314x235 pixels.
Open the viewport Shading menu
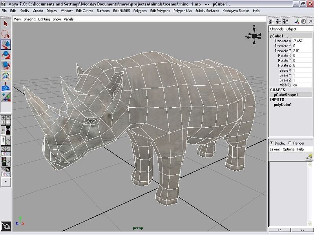pos(29,19)
